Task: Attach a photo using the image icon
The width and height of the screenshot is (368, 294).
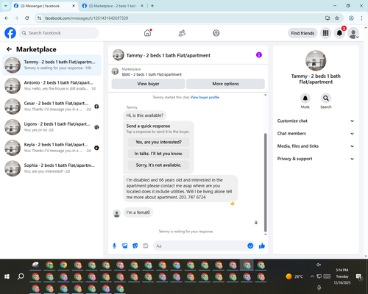Action: (125, 245)
